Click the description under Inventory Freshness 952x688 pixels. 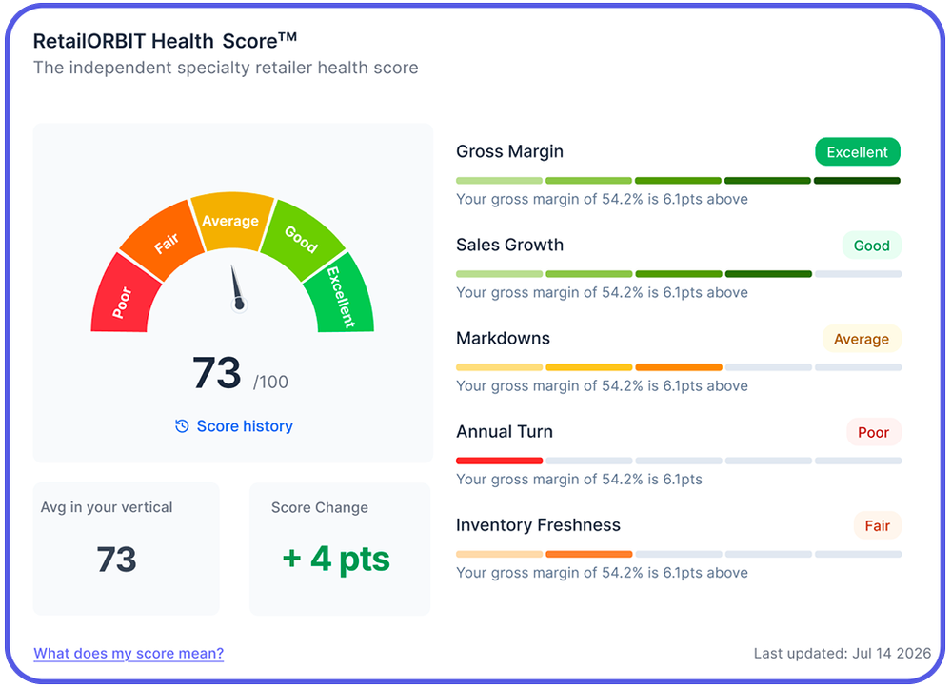click(x=603, y=573)
